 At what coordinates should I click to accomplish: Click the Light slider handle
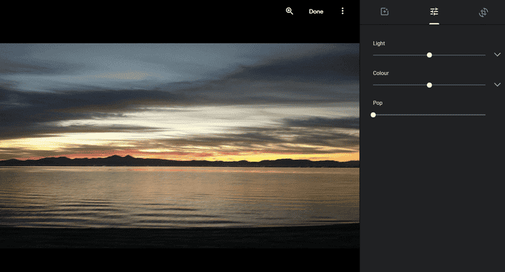[x=430, y=55]
